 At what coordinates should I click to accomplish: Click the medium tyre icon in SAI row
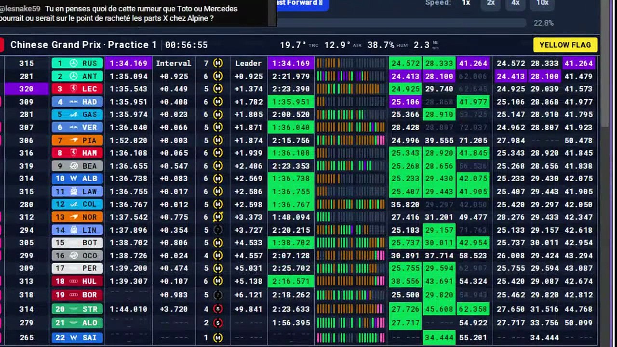tap(218, 337)
